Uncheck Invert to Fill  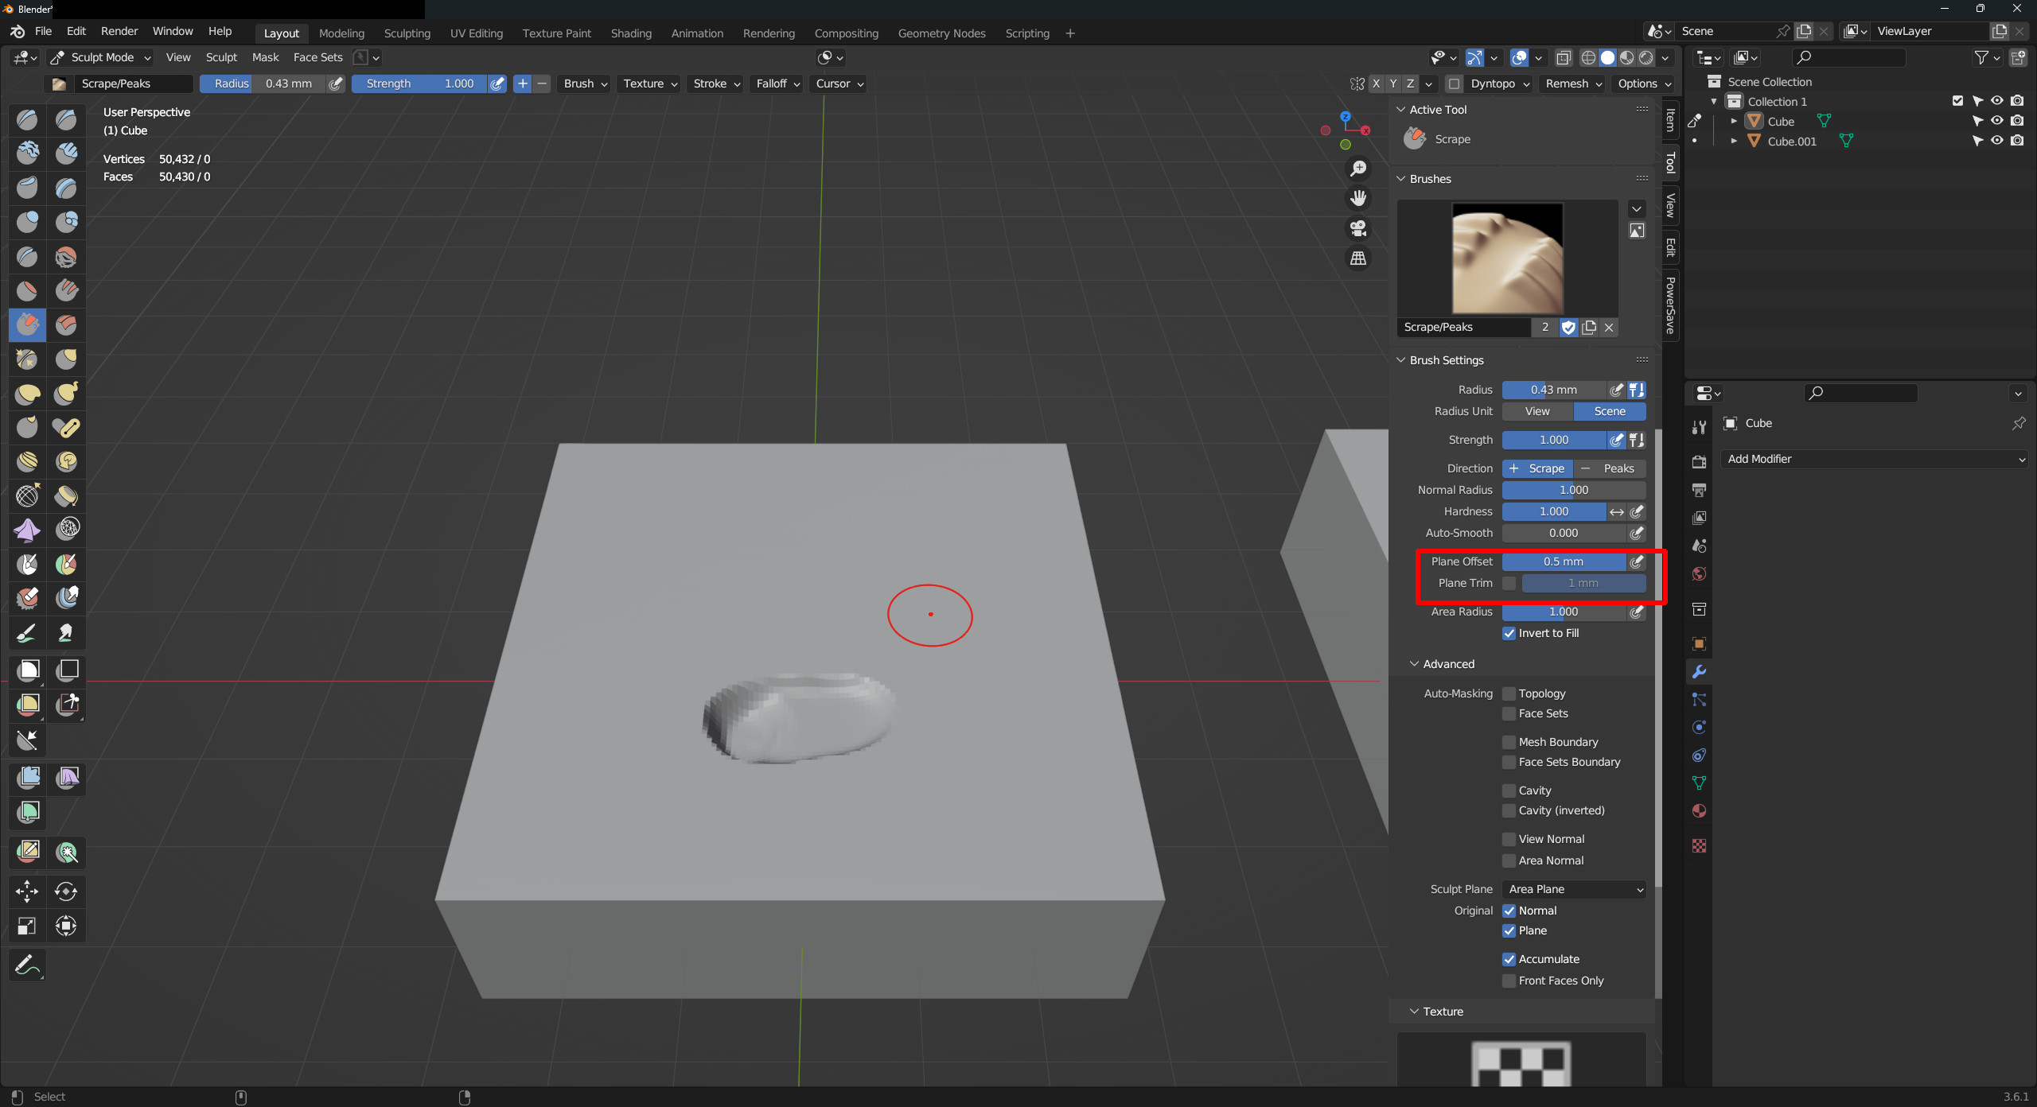pos(1509,634)
